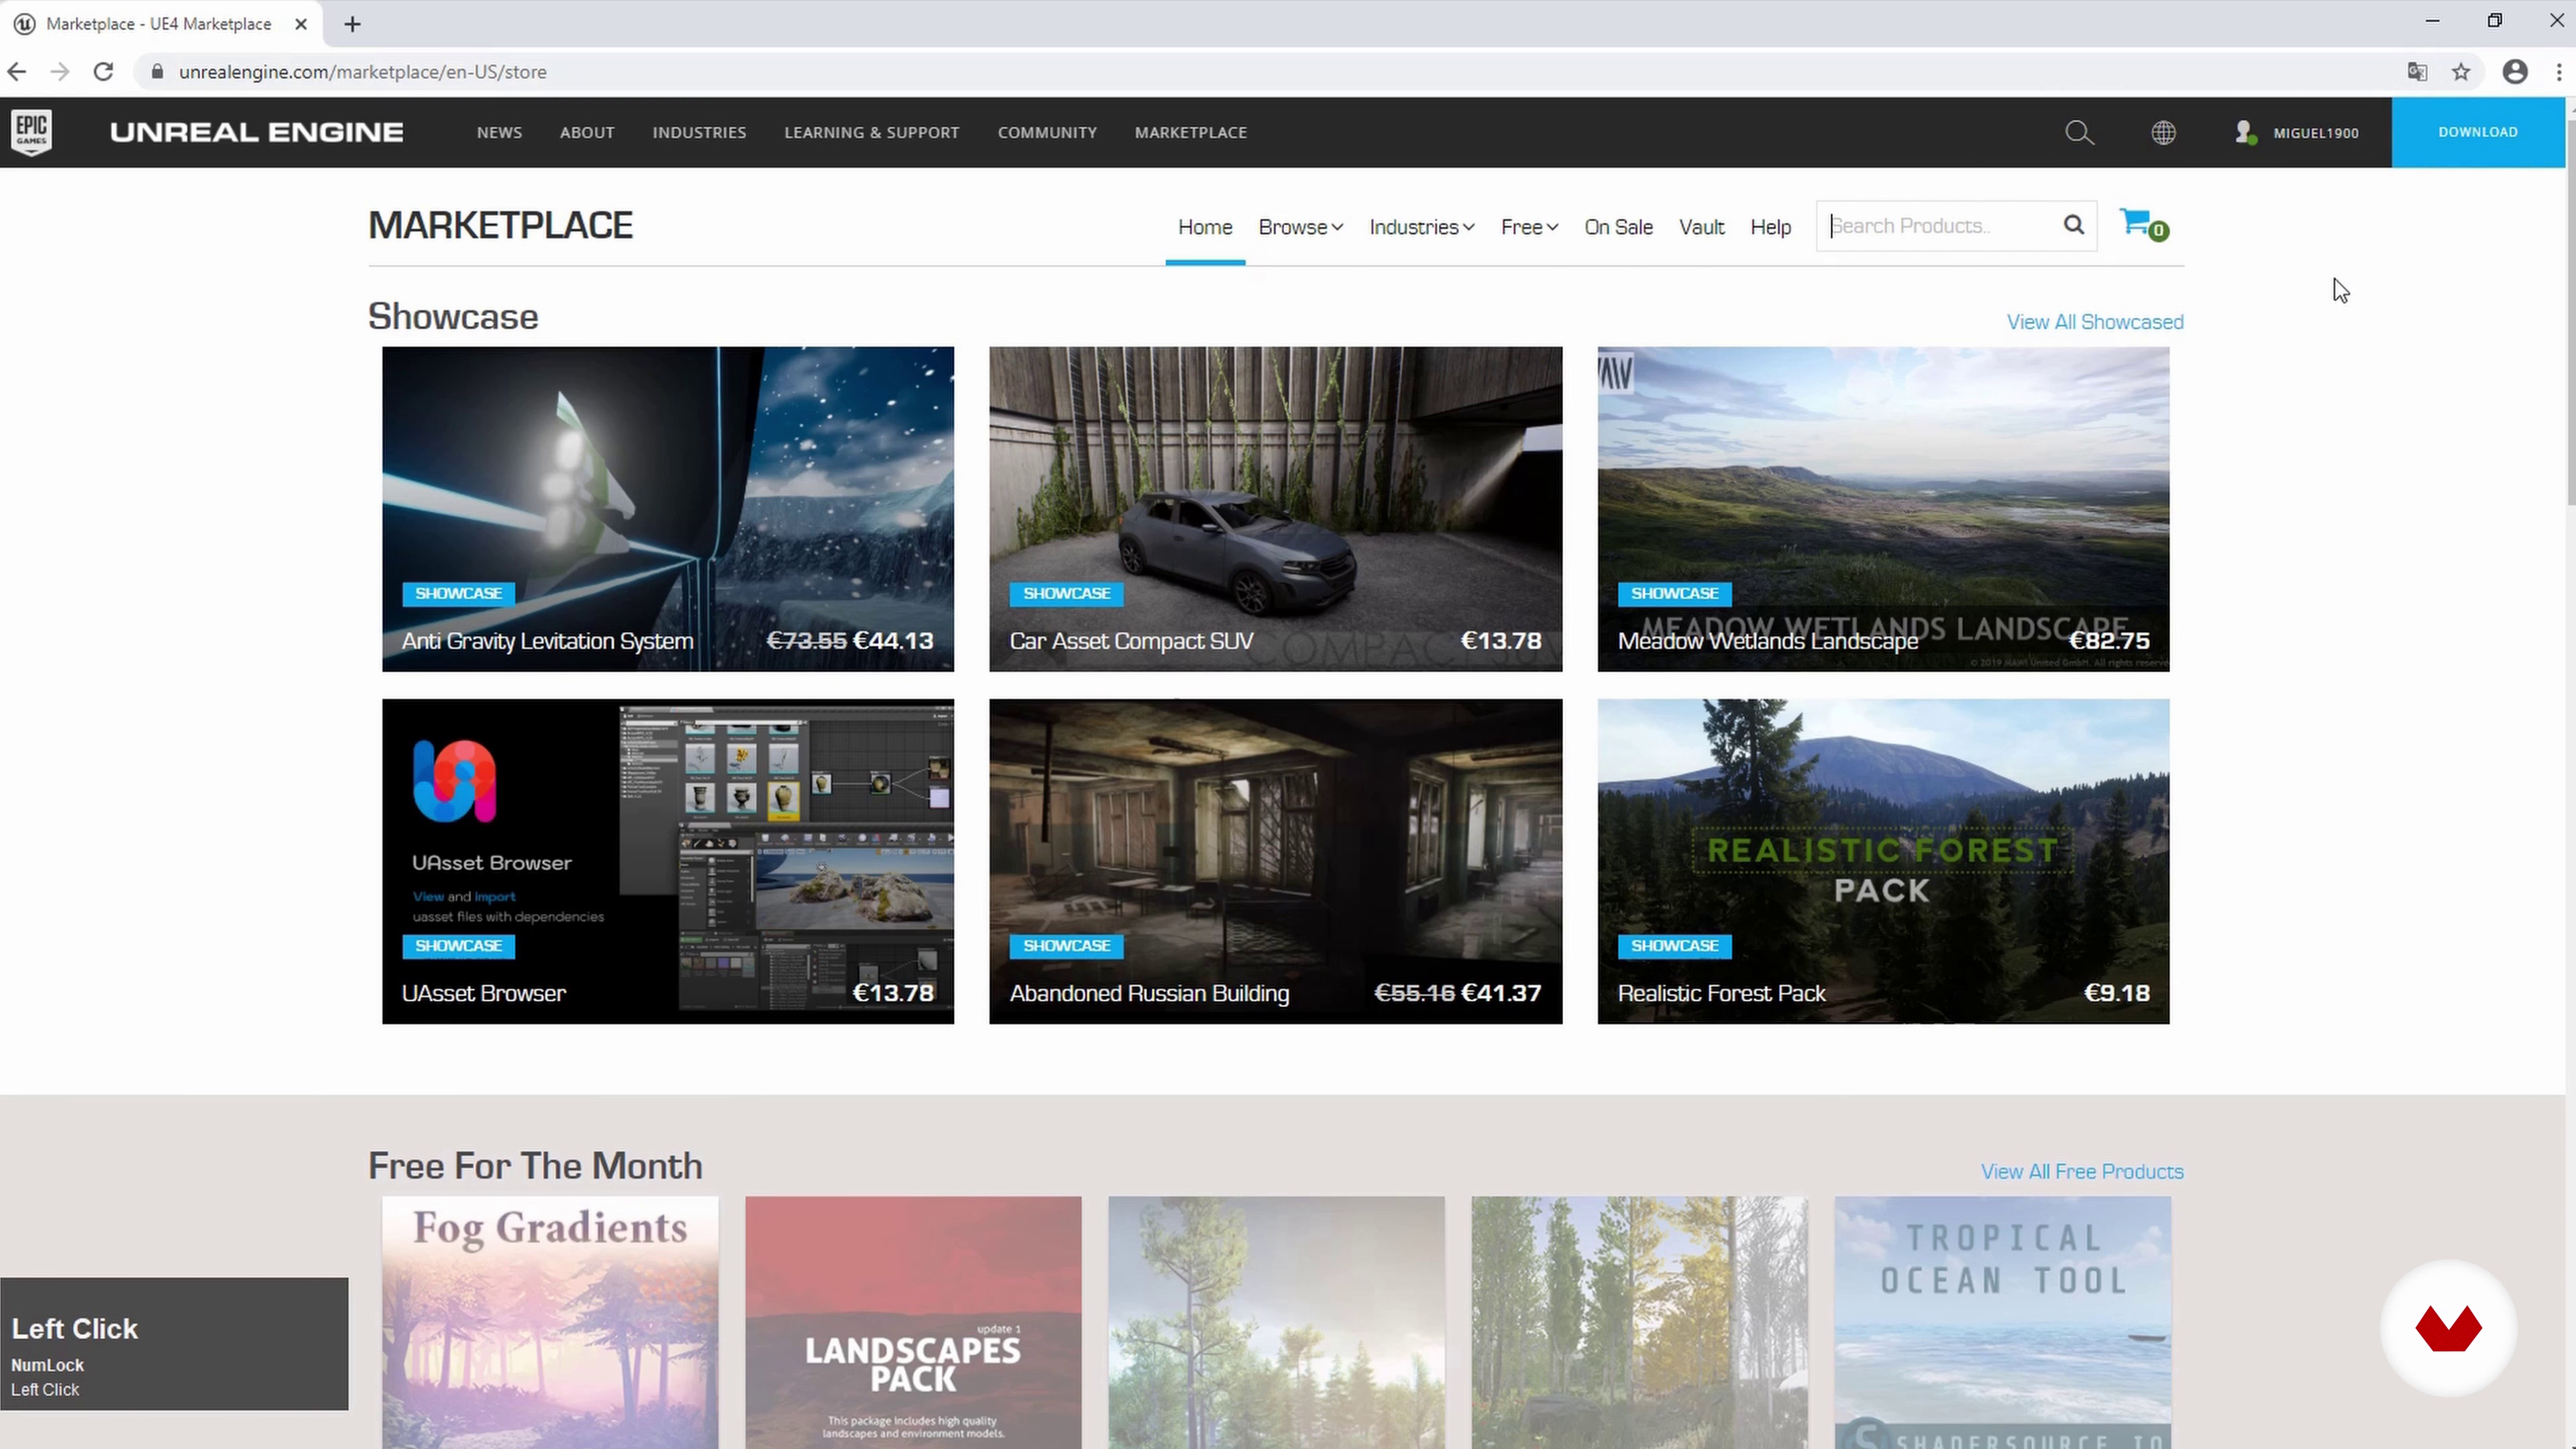Open the Vault page
This screenshot has height=1449, width=2576.
click(1701, 227)
